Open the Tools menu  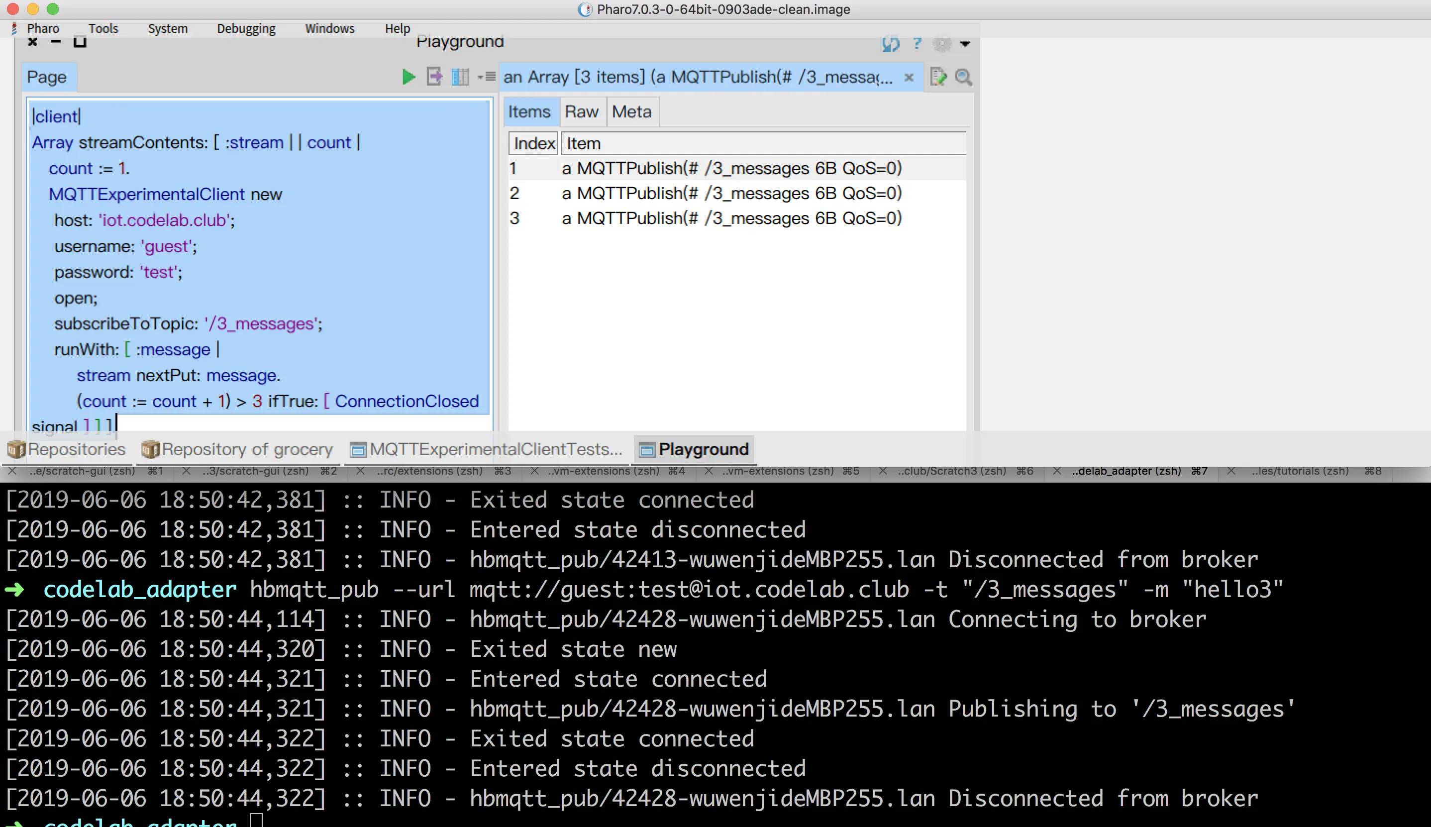pyautogui.click(x=103, y=28)
